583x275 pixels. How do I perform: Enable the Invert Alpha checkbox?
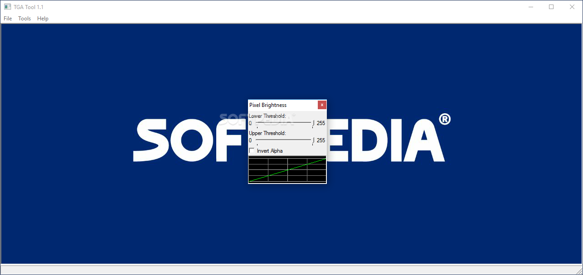[x=252, y=150]
